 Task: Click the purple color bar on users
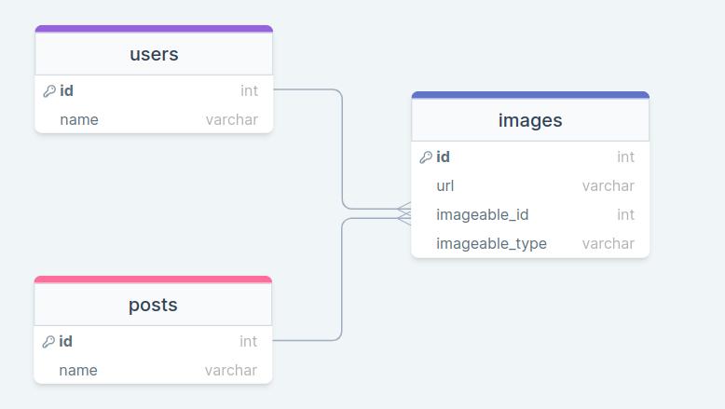154,29
